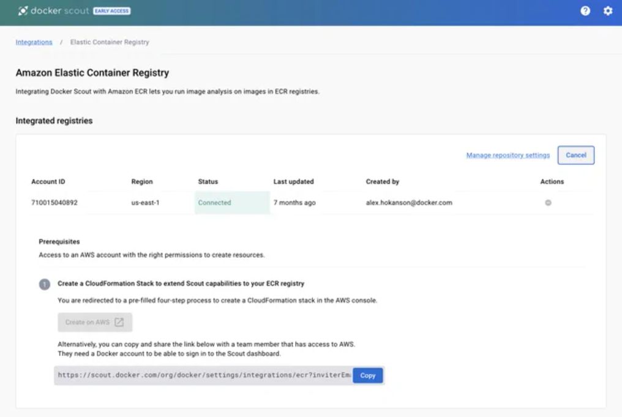Click the Early Access badge
Image resolution: width=622 pixels, height=417 pixels.
(x=112, y=11)
